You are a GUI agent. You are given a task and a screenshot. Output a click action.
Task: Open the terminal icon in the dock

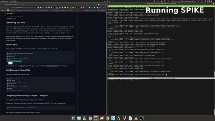96,118
